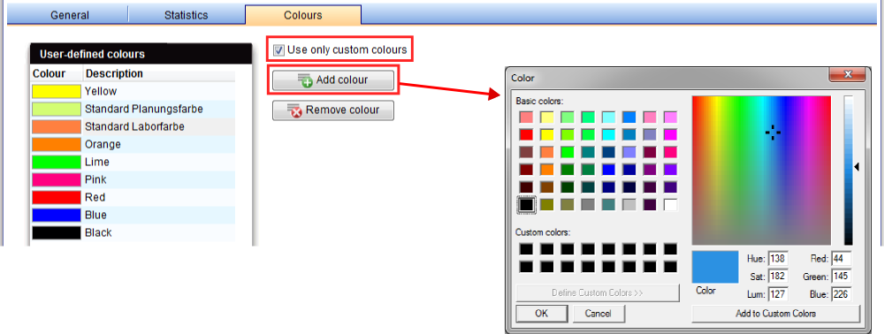Image resolution: width=884 pixels, height=334 pixels.
Task: Select the 'Pink' description row text
Action: tap(95, 179)
